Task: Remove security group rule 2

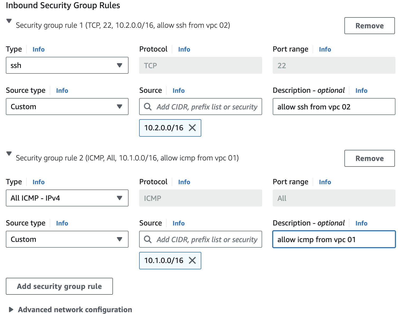Action: point(369,158)
